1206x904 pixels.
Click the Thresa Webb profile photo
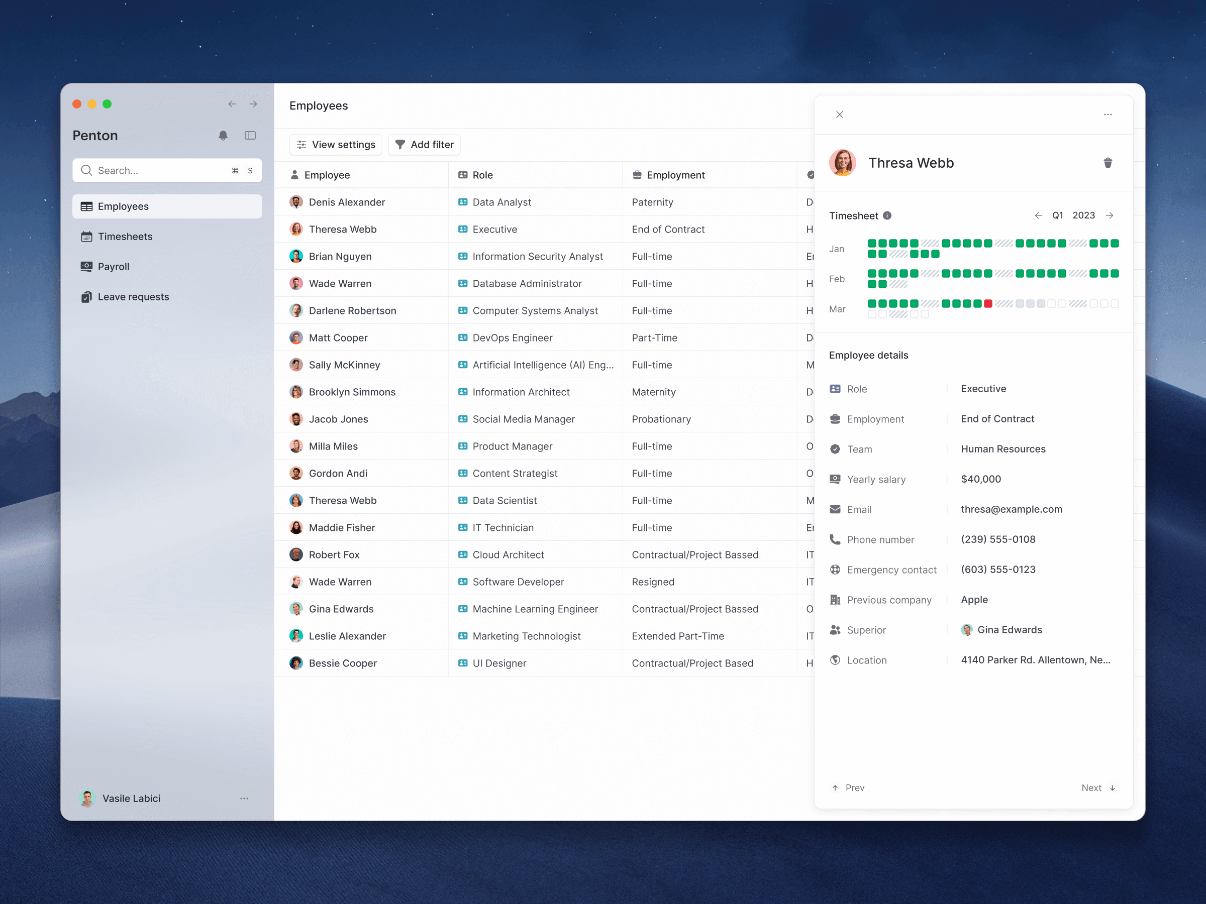tap(843, 163)
